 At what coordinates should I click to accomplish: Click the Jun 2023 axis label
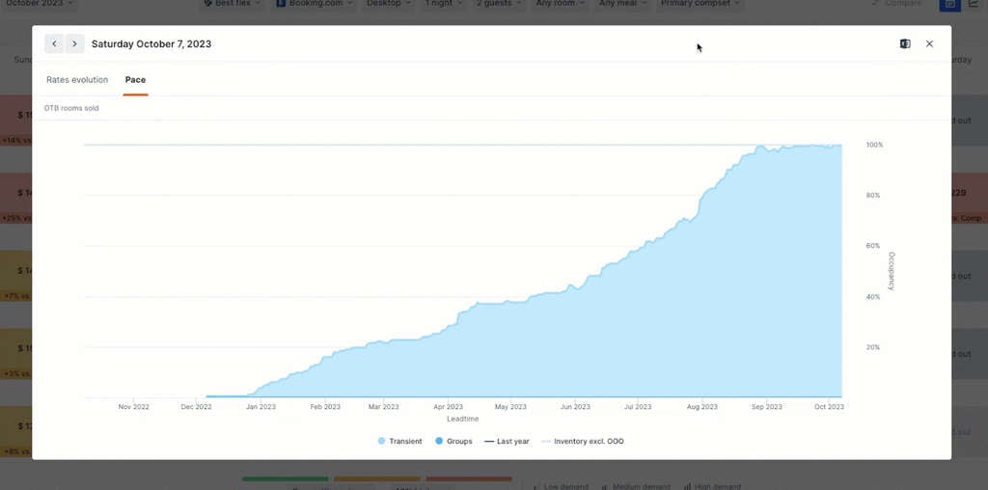pos(575,407)
